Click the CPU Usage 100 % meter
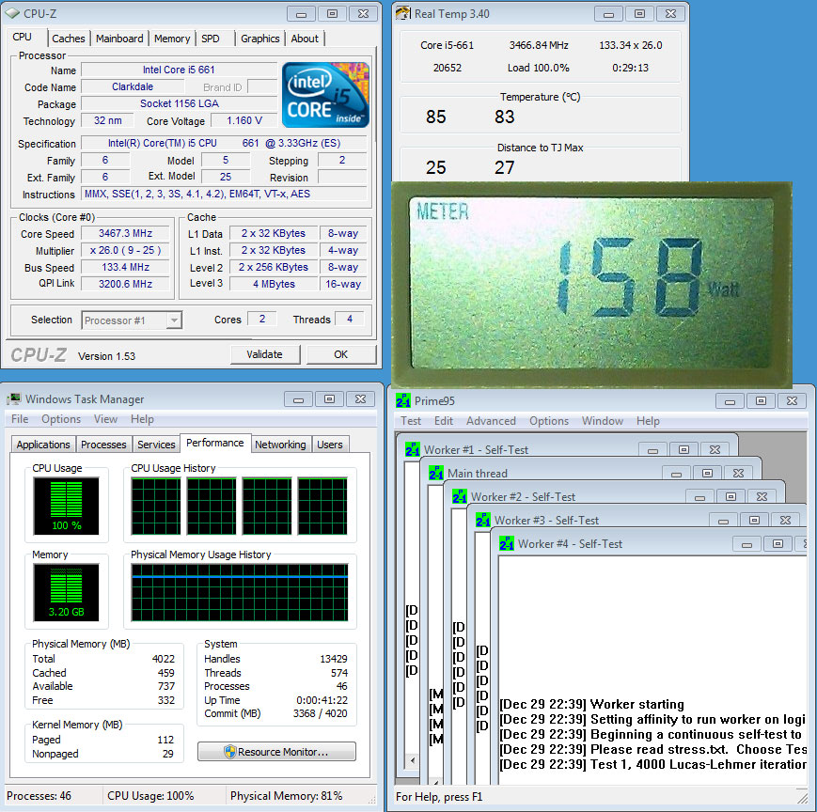This screenshot has height=812, width=817. (x=66, y=507)
